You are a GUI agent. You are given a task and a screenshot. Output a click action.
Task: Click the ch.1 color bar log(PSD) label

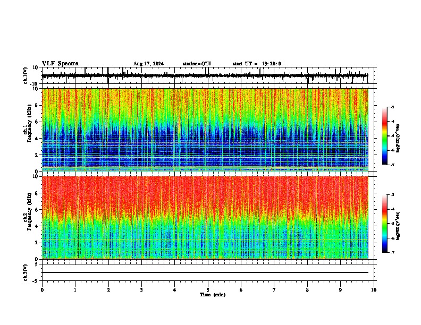pyautogui.click(x=398, y=138)
